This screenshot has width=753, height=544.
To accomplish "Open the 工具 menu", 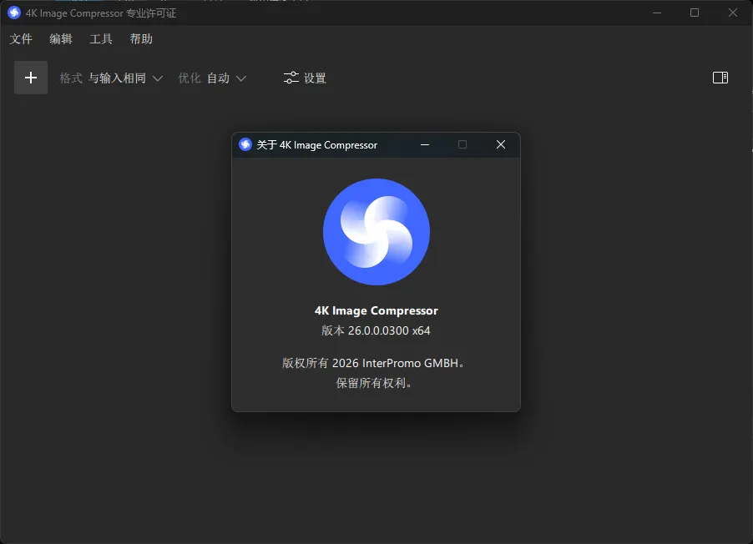I will coord(101,39).
